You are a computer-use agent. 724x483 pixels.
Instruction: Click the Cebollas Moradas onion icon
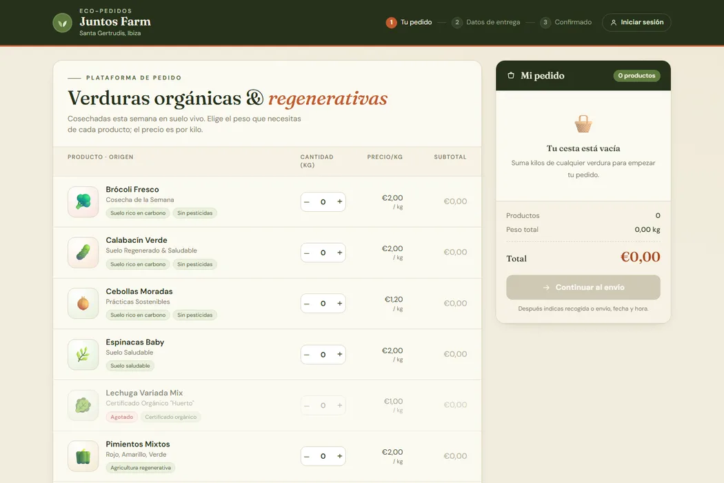click(83, 303)
